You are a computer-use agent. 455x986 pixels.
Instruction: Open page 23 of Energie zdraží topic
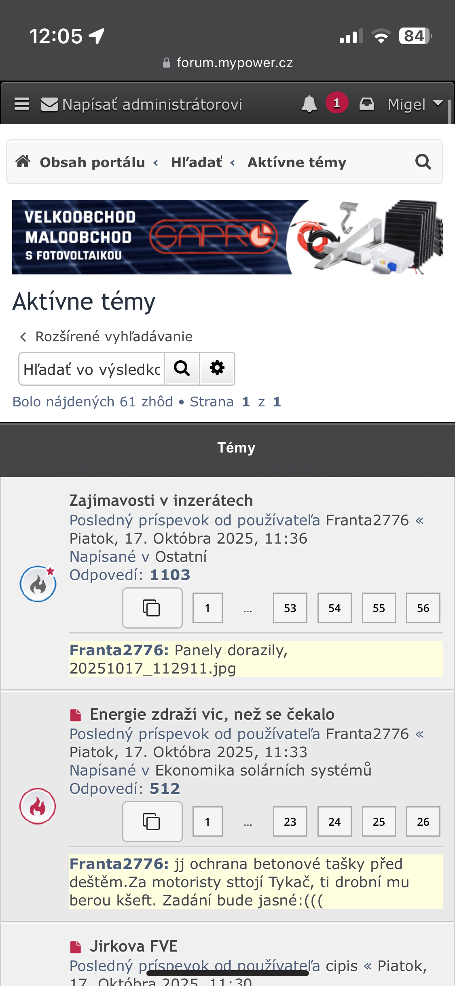click(x=290, y=822)
